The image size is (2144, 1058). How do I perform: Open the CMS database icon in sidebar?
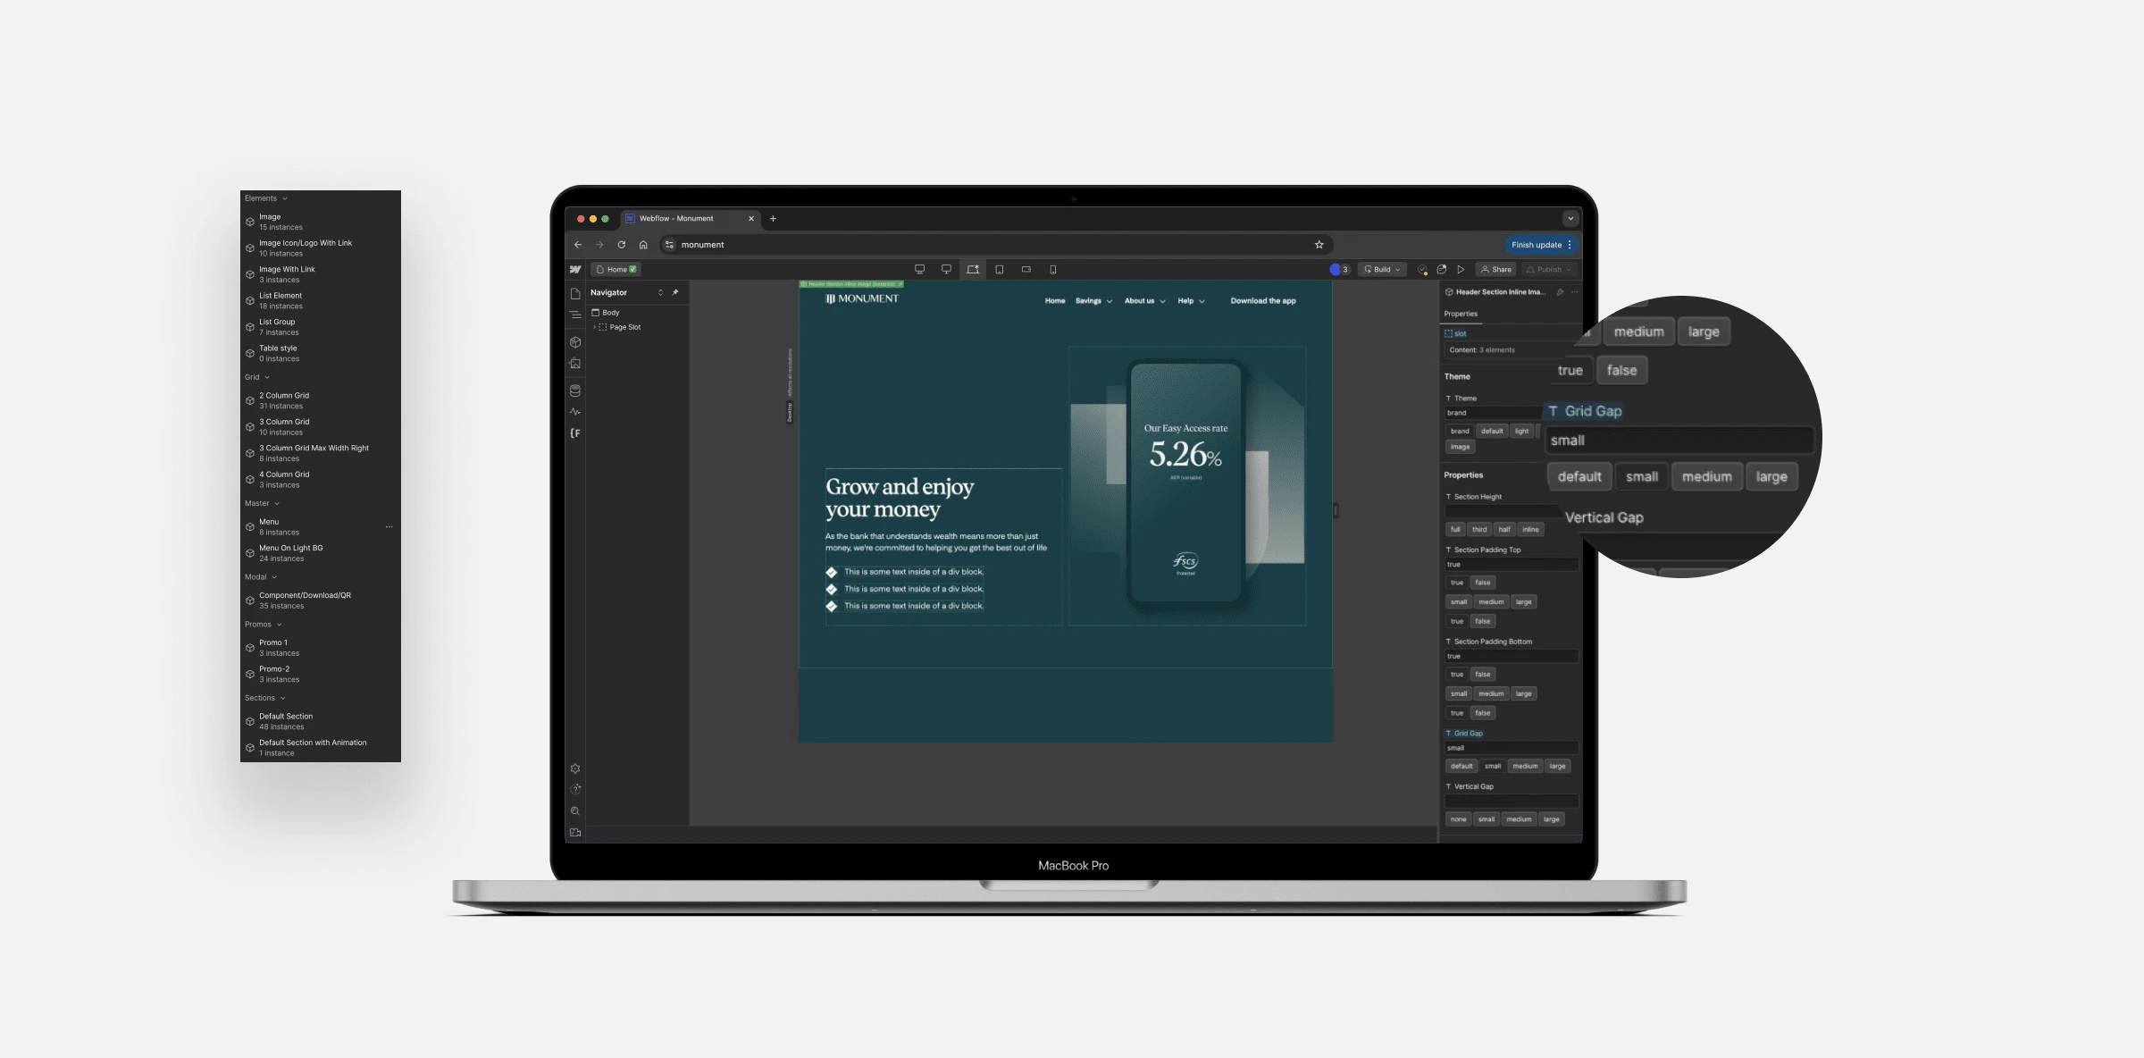575,390
